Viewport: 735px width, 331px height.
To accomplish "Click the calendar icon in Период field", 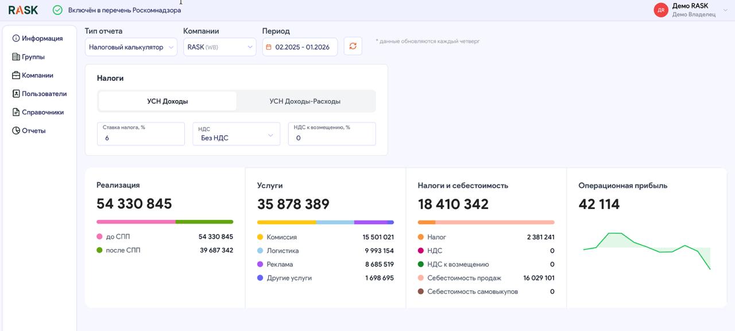I will click(269, 47).
